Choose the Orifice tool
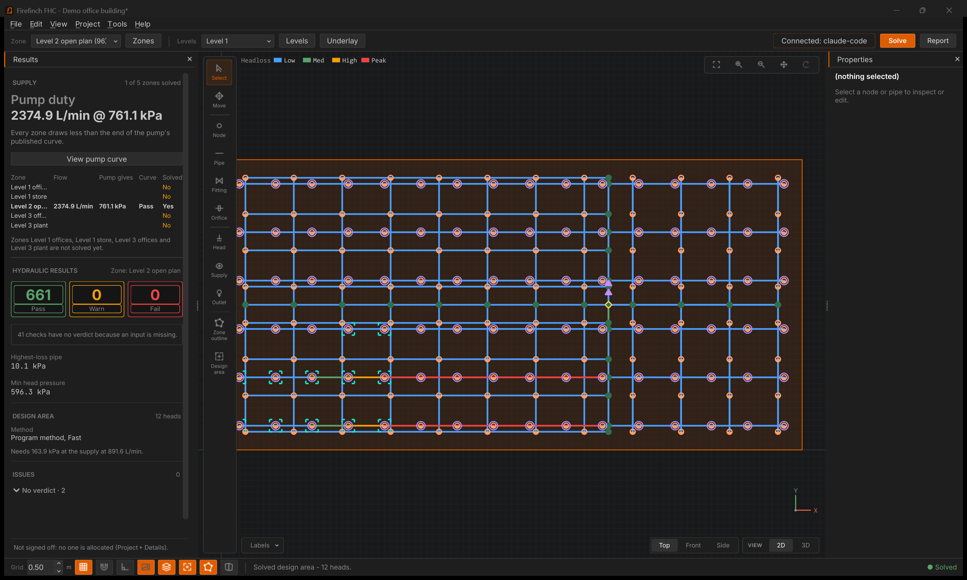The width and height of the screenshot is (967, 580). [x=219, y=213]
